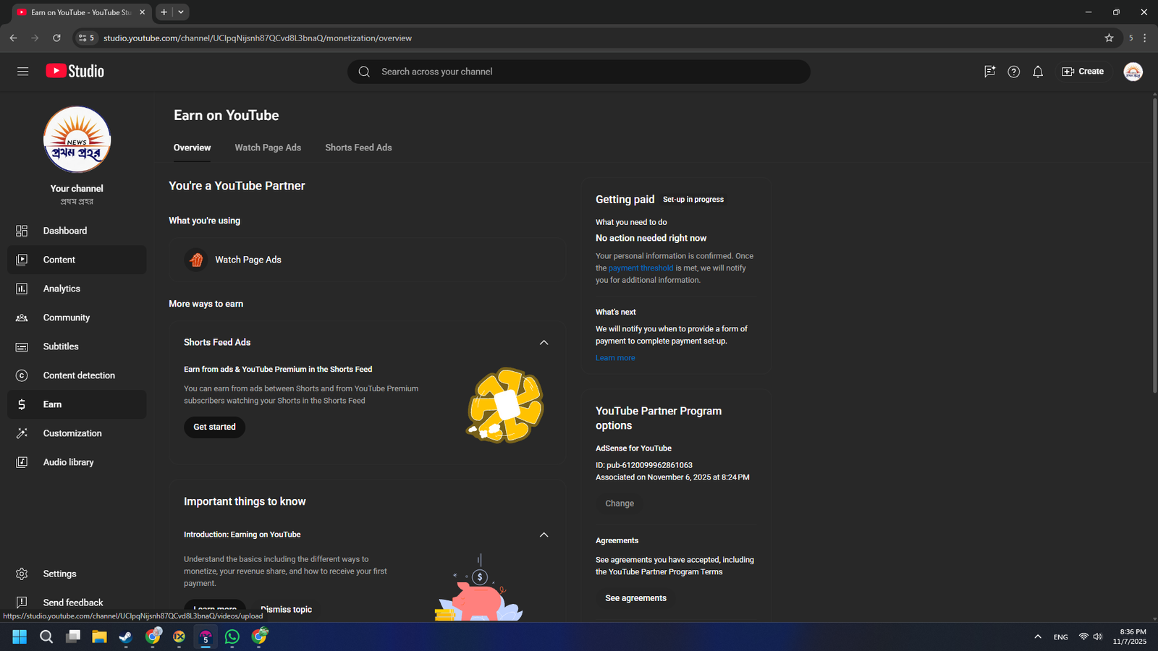
Task: Switch to the Overview tab
Action: coord(193,148)
